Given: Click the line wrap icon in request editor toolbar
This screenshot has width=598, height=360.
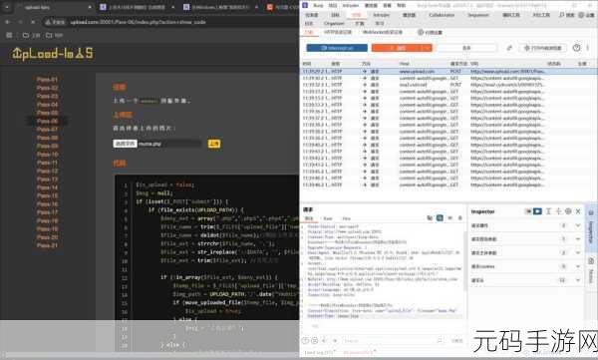Looking at the screenshot, I should (x=450, y=218).
